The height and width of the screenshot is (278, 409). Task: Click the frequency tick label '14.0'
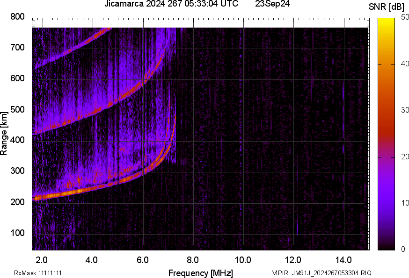[343, 260]
